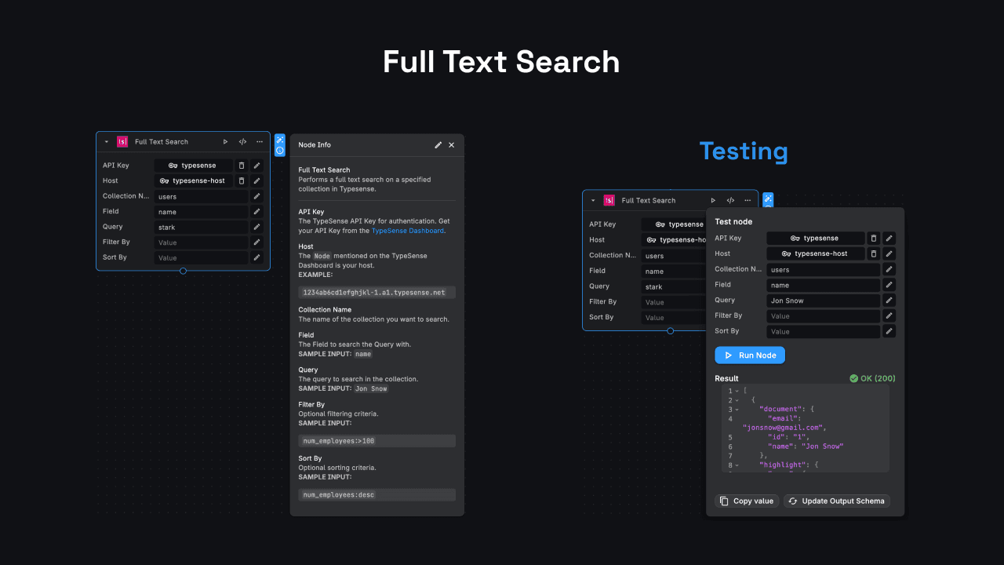1004x565 pixels.
Task: Click the typesense API Key chip in left node
Action: tap(193, 166)
